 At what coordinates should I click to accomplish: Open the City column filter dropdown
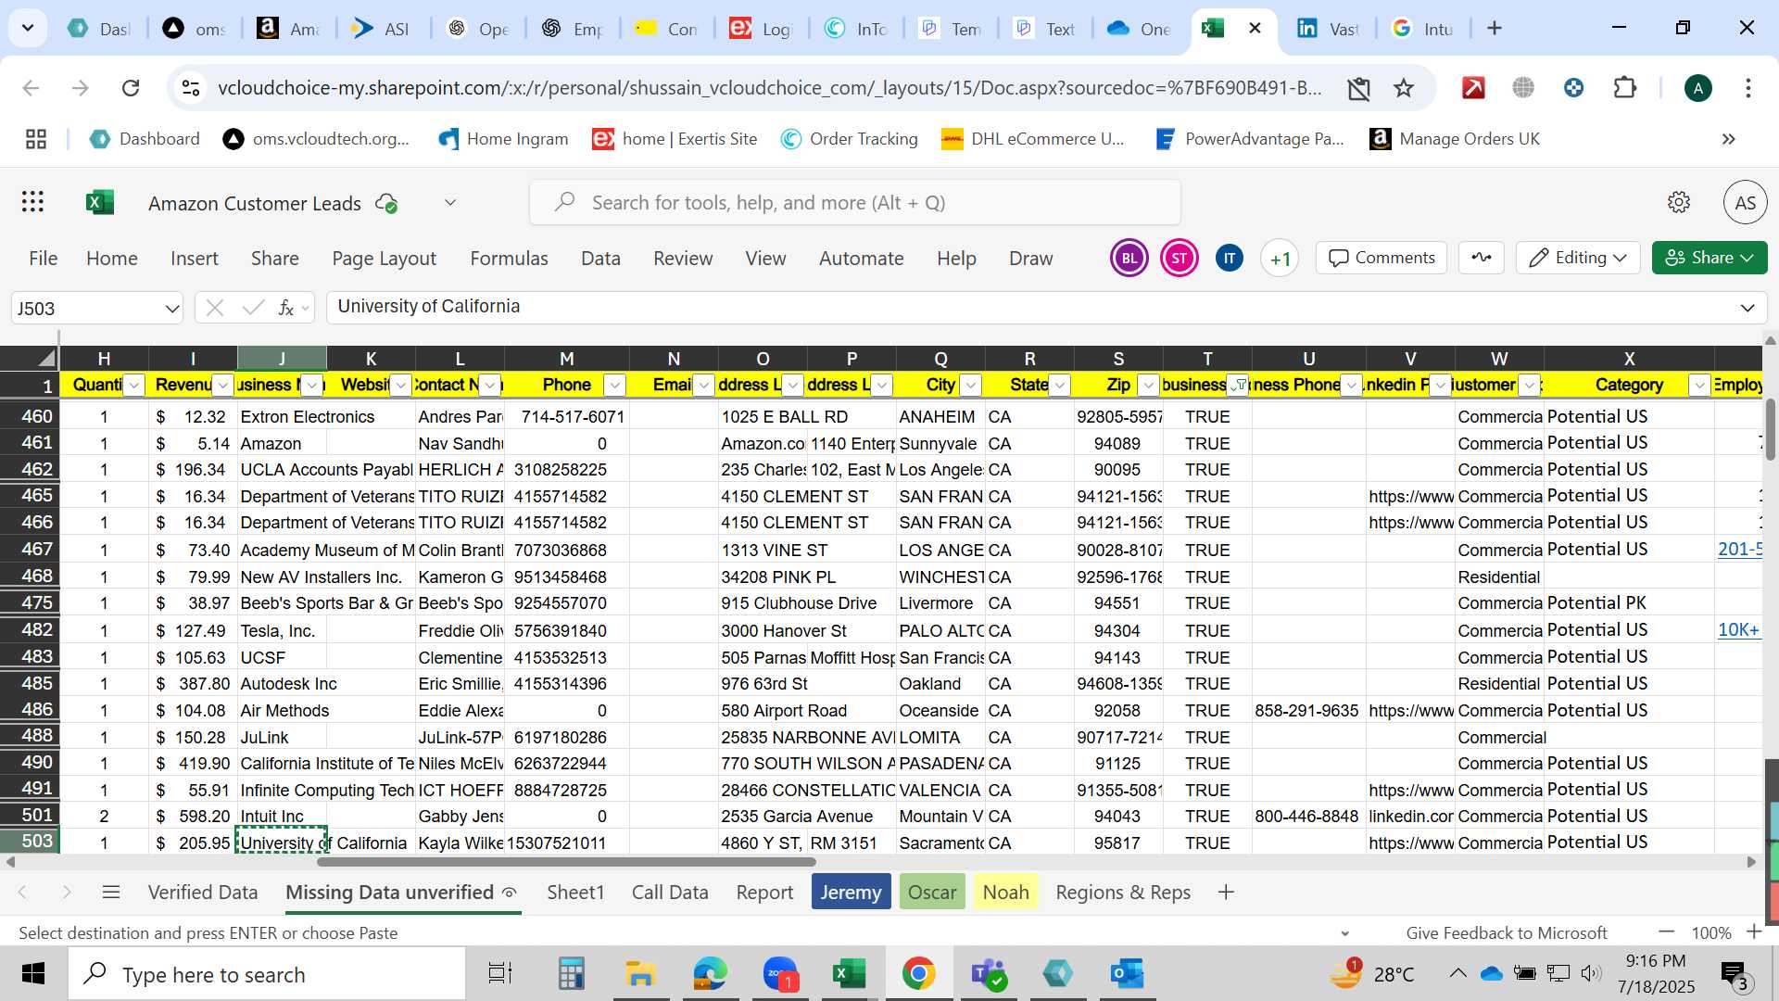(970, 386)
